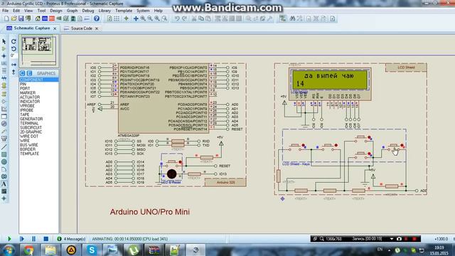Viewport: 455px width, 256px height.
Task: Start the simulation with Play
Action: click(x=9, y=239)
